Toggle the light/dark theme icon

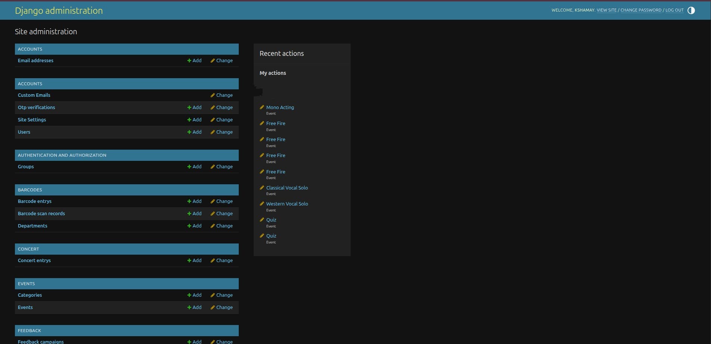tap(691, 10)
